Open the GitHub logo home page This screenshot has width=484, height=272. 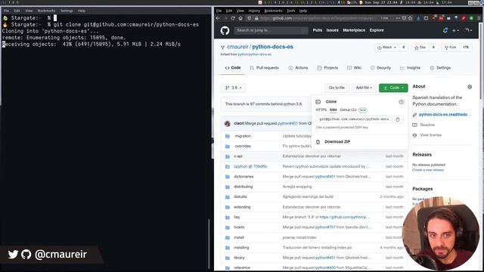click(x=225, y=30)
